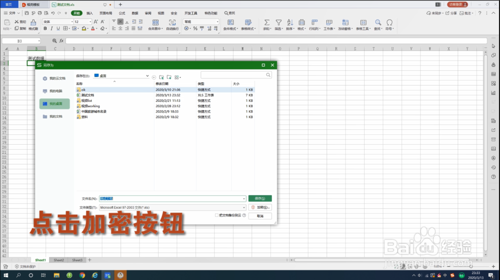Switch to the 插入 ribbon tab
Screen dimensions: 500x280
click(89, 13)
